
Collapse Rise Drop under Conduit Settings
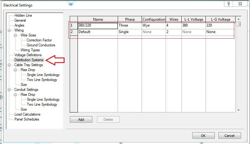coord(15,95)
